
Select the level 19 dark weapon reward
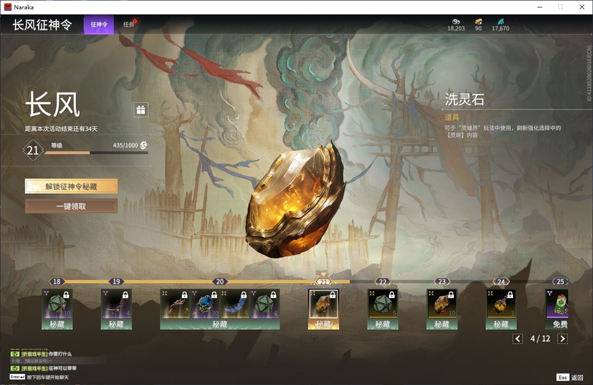116,304
